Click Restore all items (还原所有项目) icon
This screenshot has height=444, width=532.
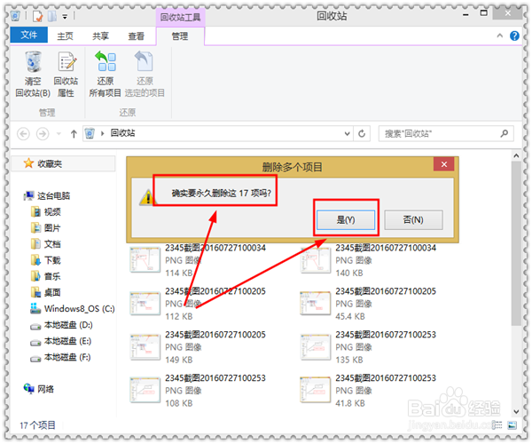[106, 61]
